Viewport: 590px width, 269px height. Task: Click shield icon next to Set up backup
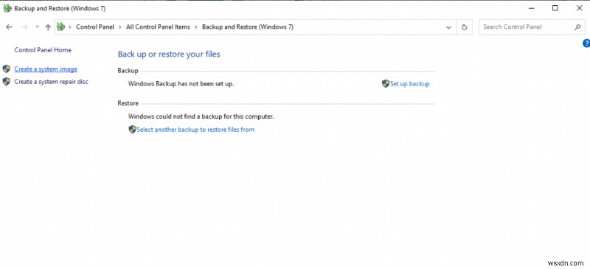pos(386,83)
